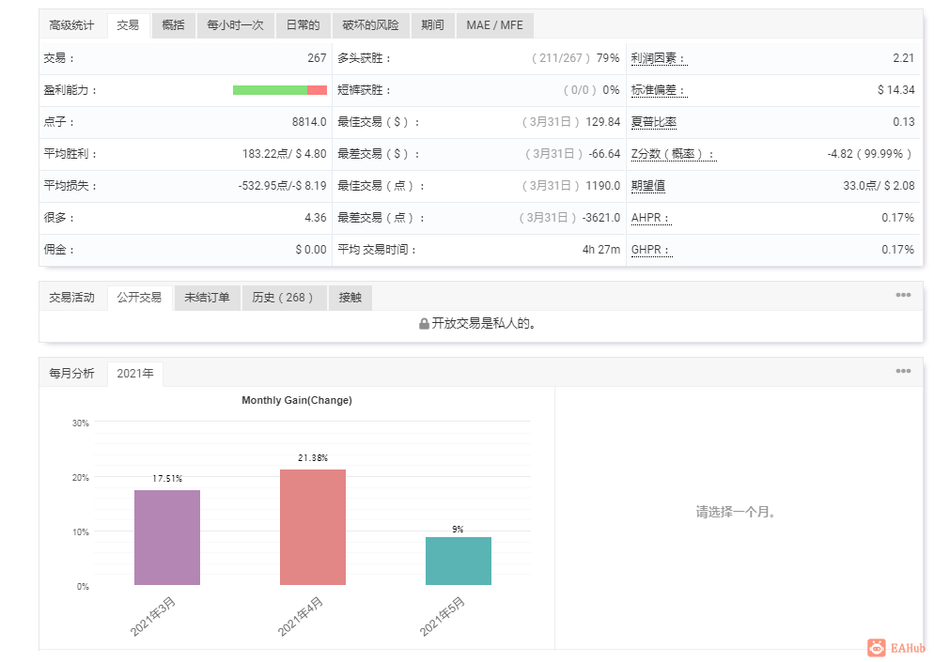934x662 pixels.
Task: Open the 每小时一次 tab
Action: [235, 25]
